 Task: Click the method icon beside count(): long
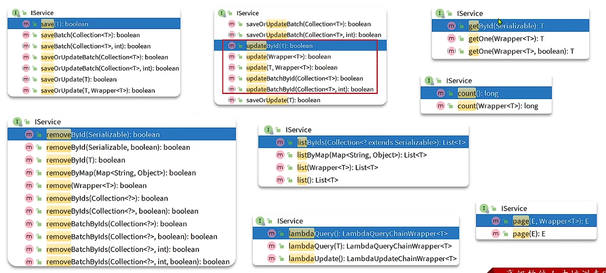coord(440,93)
